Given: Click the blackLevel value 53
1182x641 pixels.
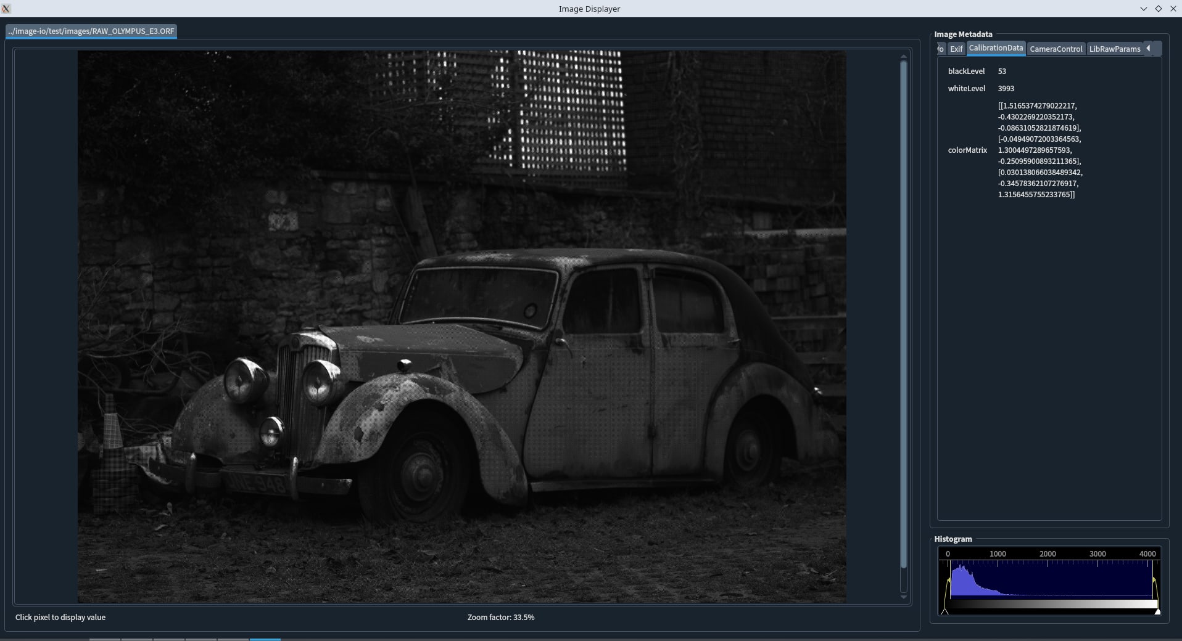Looking at the screenshot, I should (1002, 71).
